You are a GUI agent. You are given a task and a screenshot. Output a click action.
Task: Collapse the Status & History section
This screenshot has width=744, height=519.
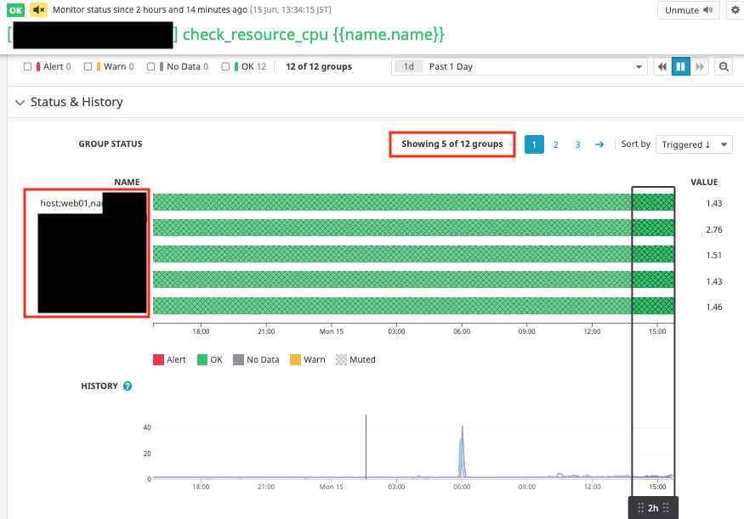(x=20, y=103)
